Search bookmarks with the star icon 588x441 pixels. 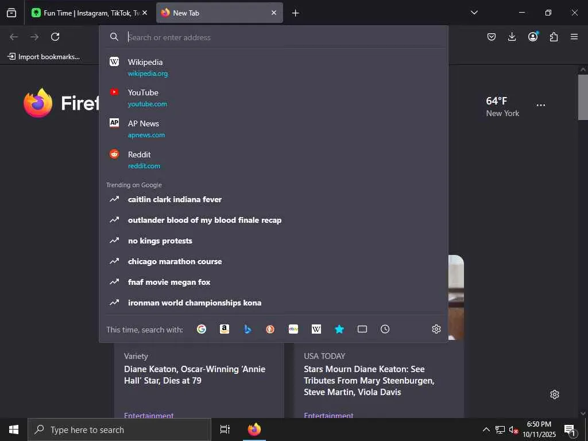339,329
